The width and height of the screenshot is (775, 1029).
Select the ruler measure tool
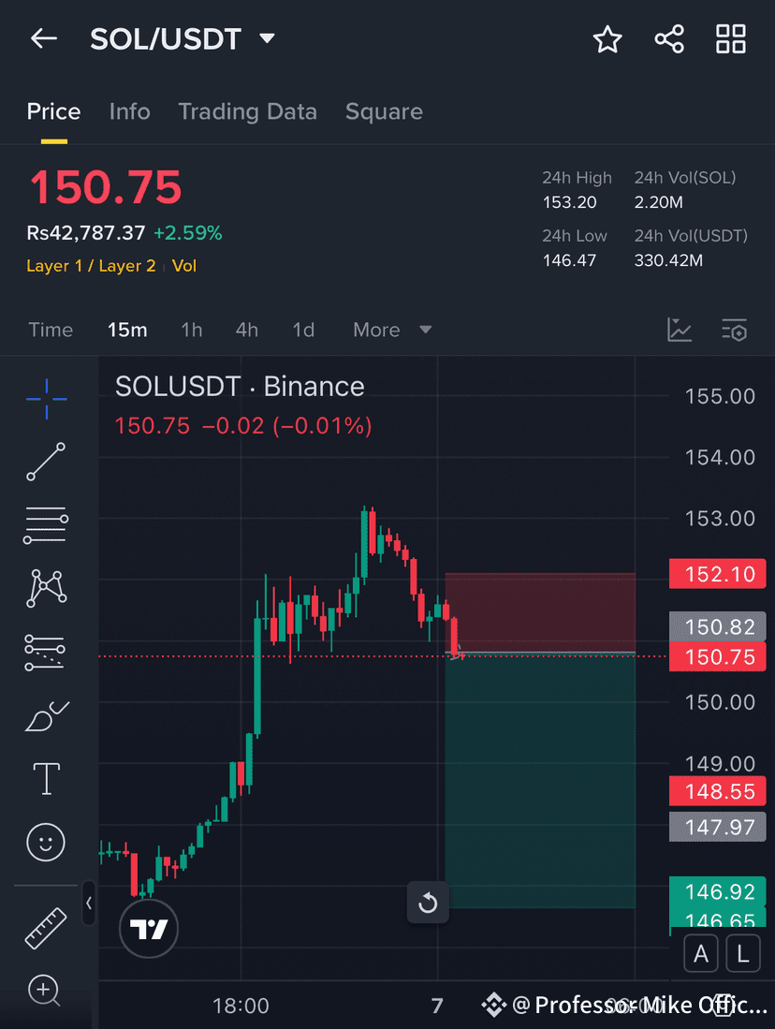pos(46,929)
